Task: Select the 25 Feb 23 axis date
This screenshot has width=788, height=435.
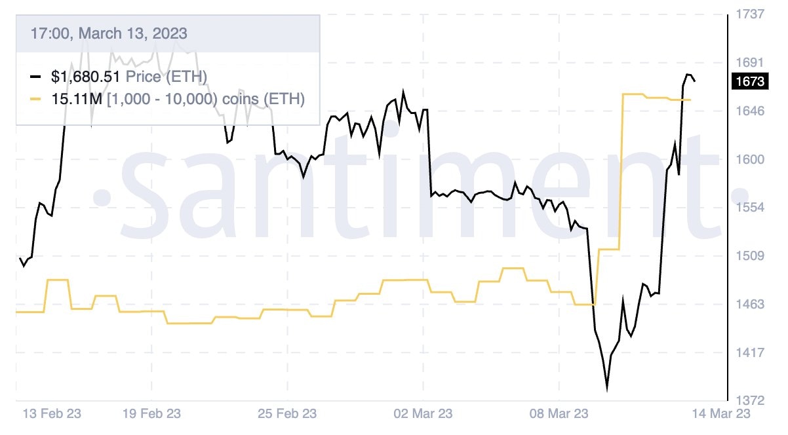Action: (288, 414)
